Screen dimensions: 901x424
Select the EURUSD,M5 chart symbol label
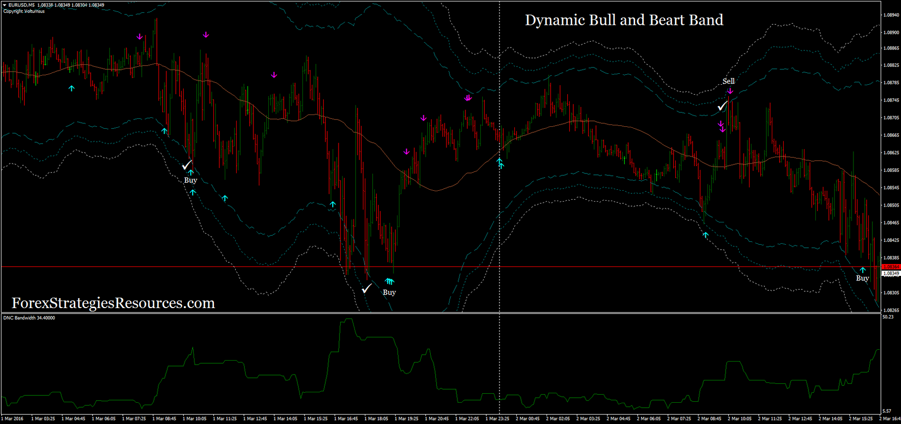[x=22, y=5]
